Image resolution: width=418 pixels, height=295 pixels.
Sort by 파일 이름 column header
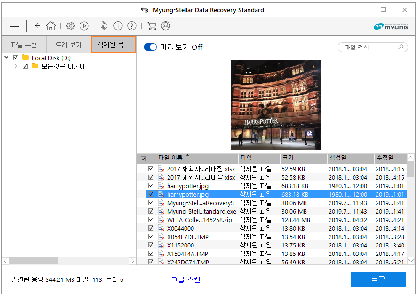[x=188, y=158]
